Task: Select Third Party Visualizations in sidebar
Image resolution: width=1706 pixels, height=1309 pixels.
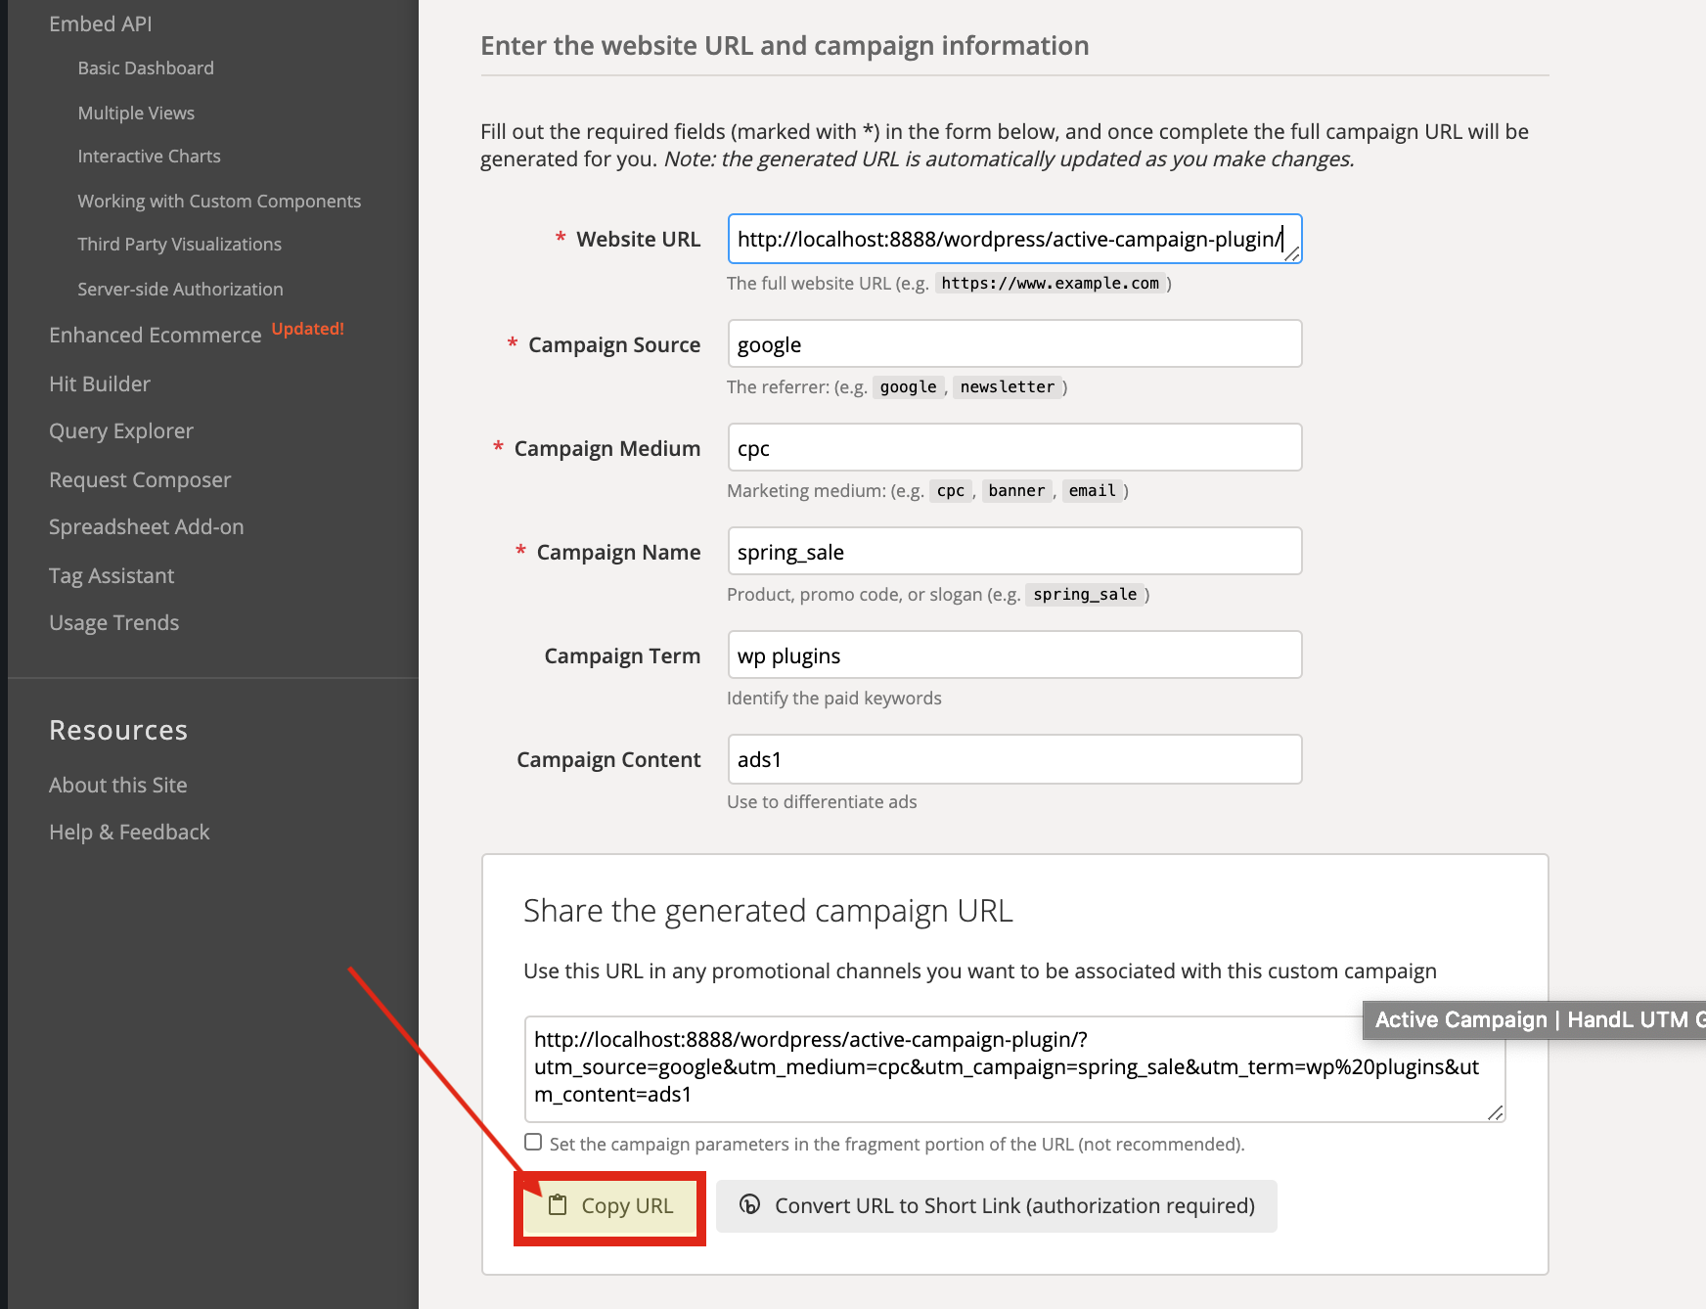Action: click(179, 244)
